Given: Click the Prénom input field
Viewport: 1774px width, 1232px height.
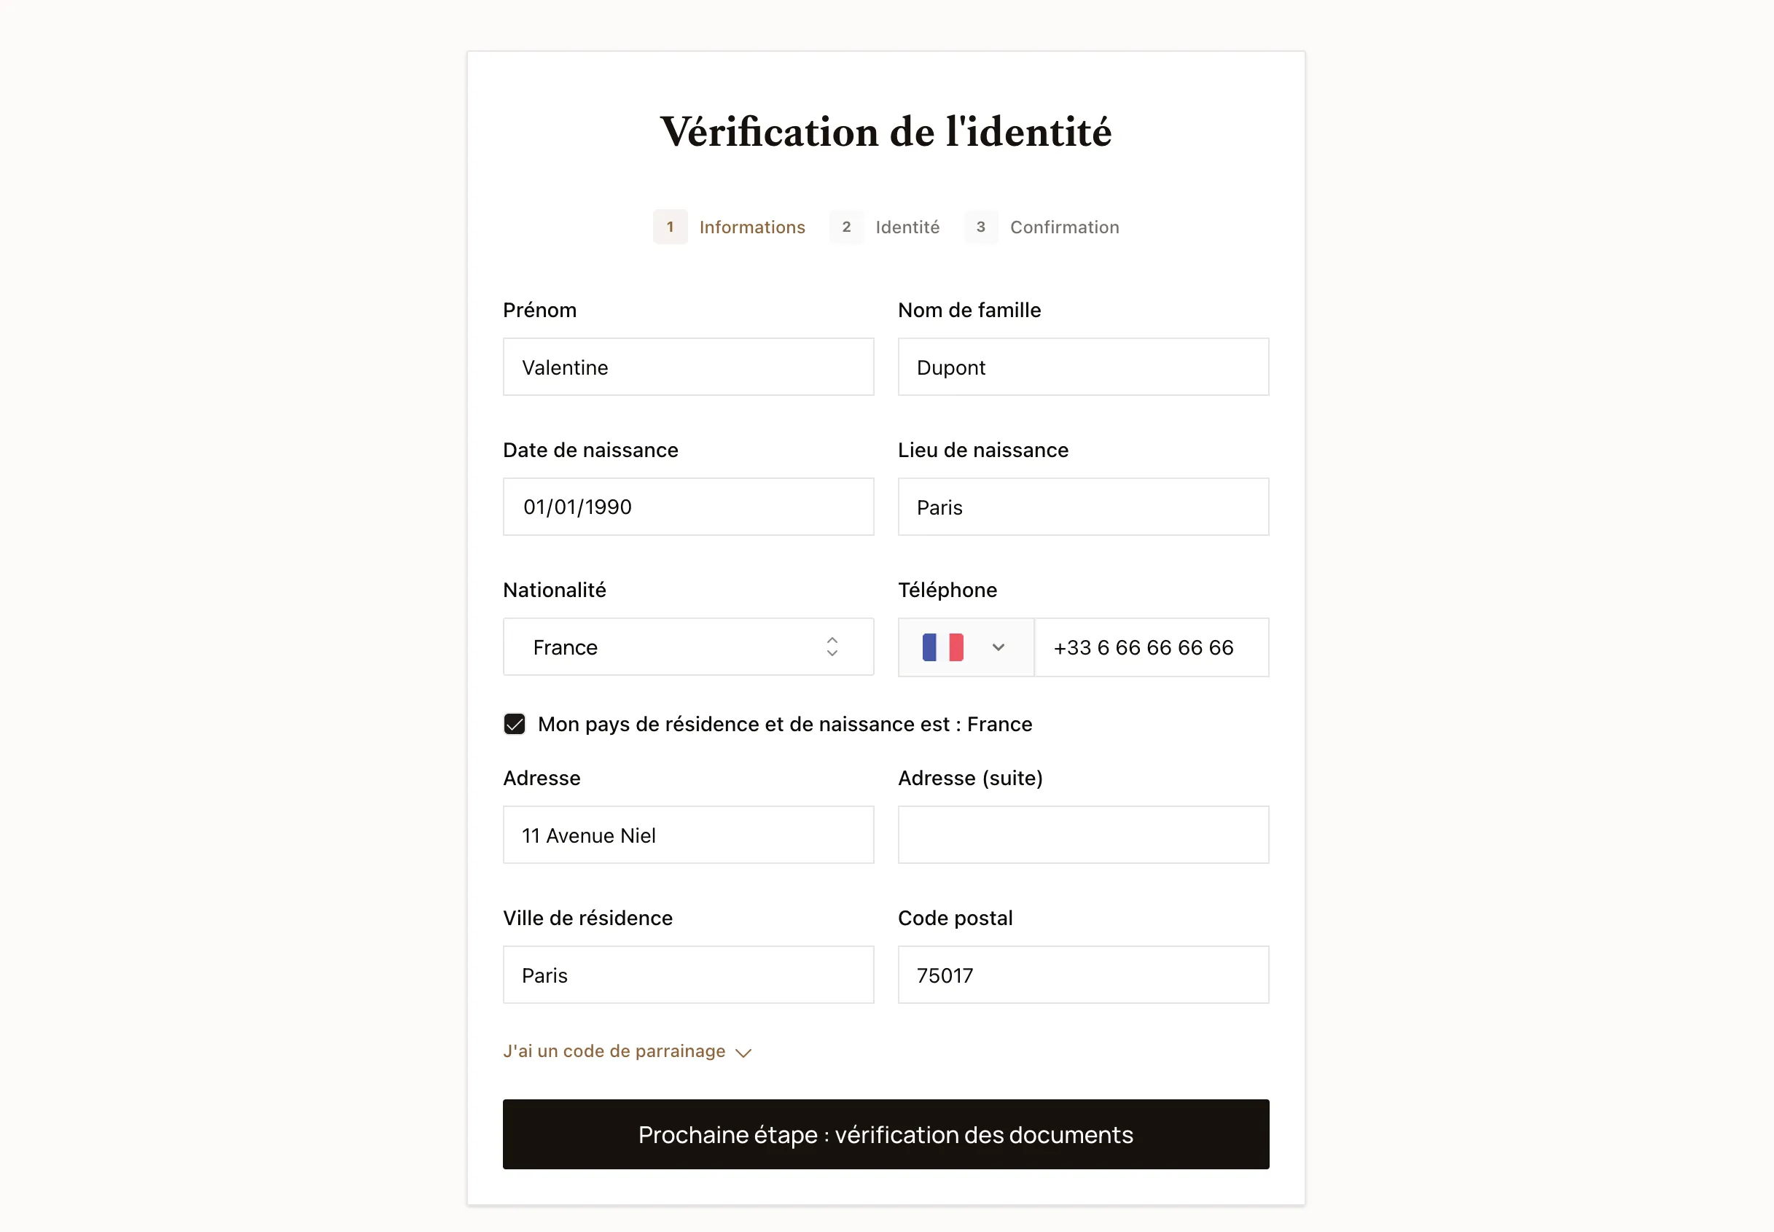Looking at the screenshot, I should [x=689, y=367].
